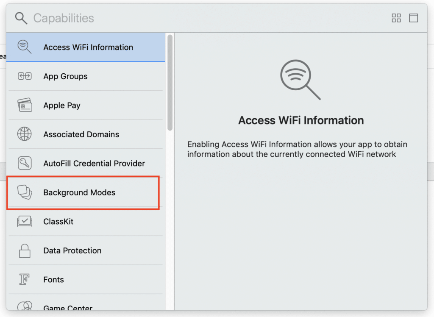This screenshot has width=434, height=317.
Task: Click the large WiFi magnifier preview image
Action: [300, 80]
